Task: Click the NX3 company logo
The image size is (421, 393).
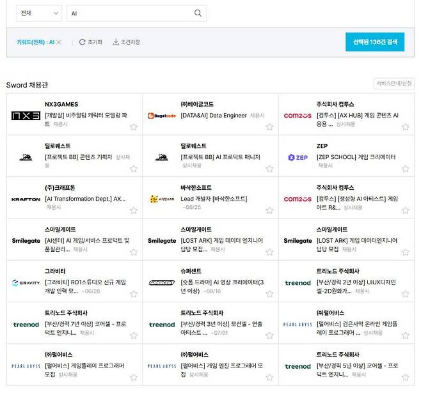Action: [x=26, y=116]
